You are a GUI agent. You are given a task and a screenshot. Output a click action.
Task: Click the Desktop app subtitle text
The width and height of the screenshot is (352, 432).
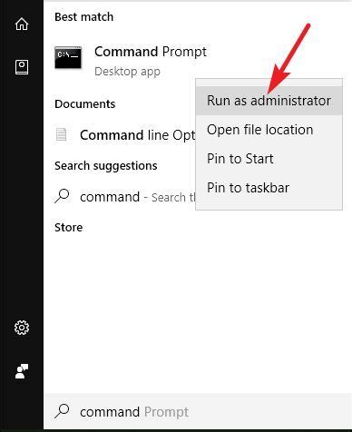click(x=127, y=72)
